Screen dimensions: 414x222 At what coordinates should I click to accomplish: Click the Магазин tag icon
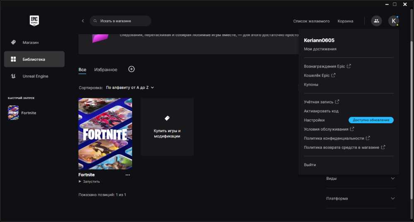click(x=13, y=42)
